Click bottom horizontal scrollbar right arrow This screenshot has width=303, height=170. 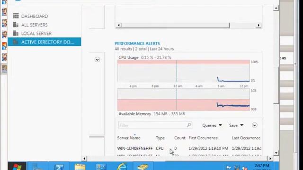pyautogui.click(x=270, y=159)
